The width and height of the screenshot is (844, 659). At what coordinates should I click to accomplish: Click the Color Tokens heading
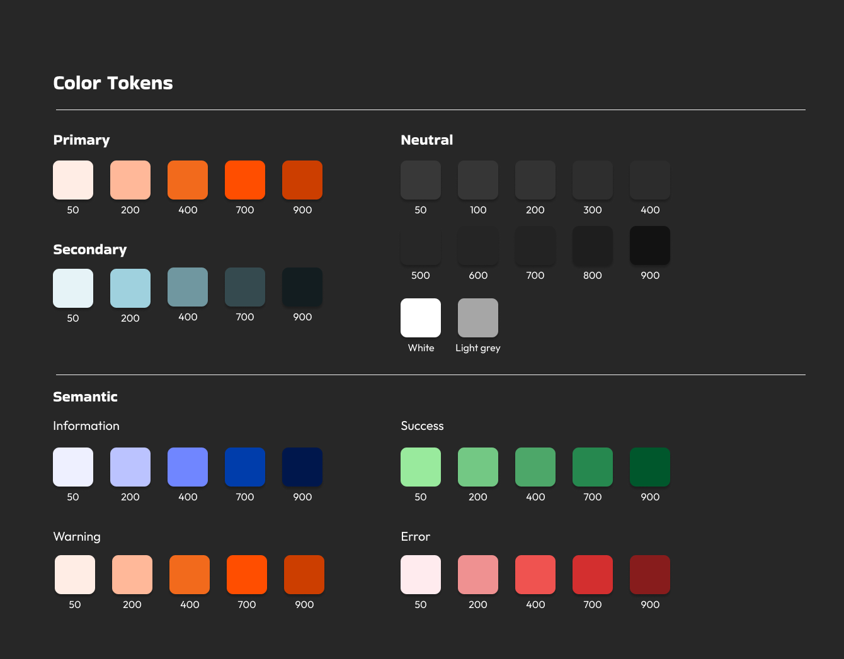[x=113, y=82]
